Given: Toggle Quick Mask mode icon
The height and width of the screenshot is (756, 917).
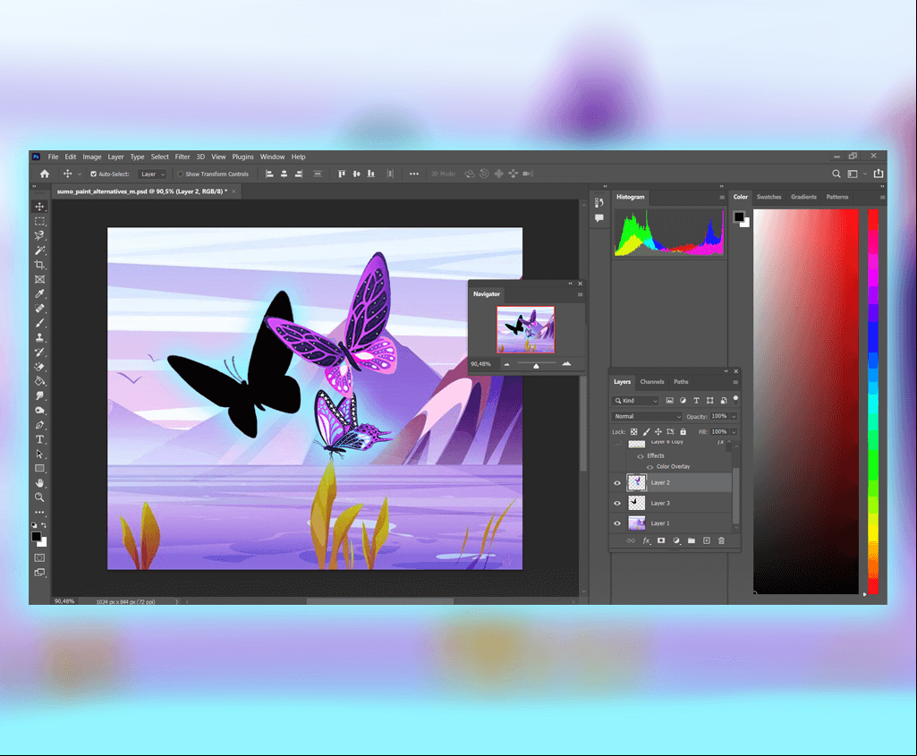Looking at the screenshot, I should pos(39,557).
